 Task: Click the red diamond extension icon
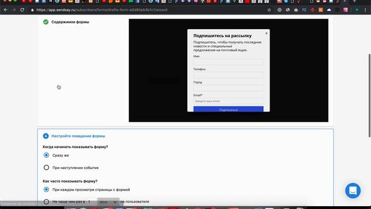point(312,10)
